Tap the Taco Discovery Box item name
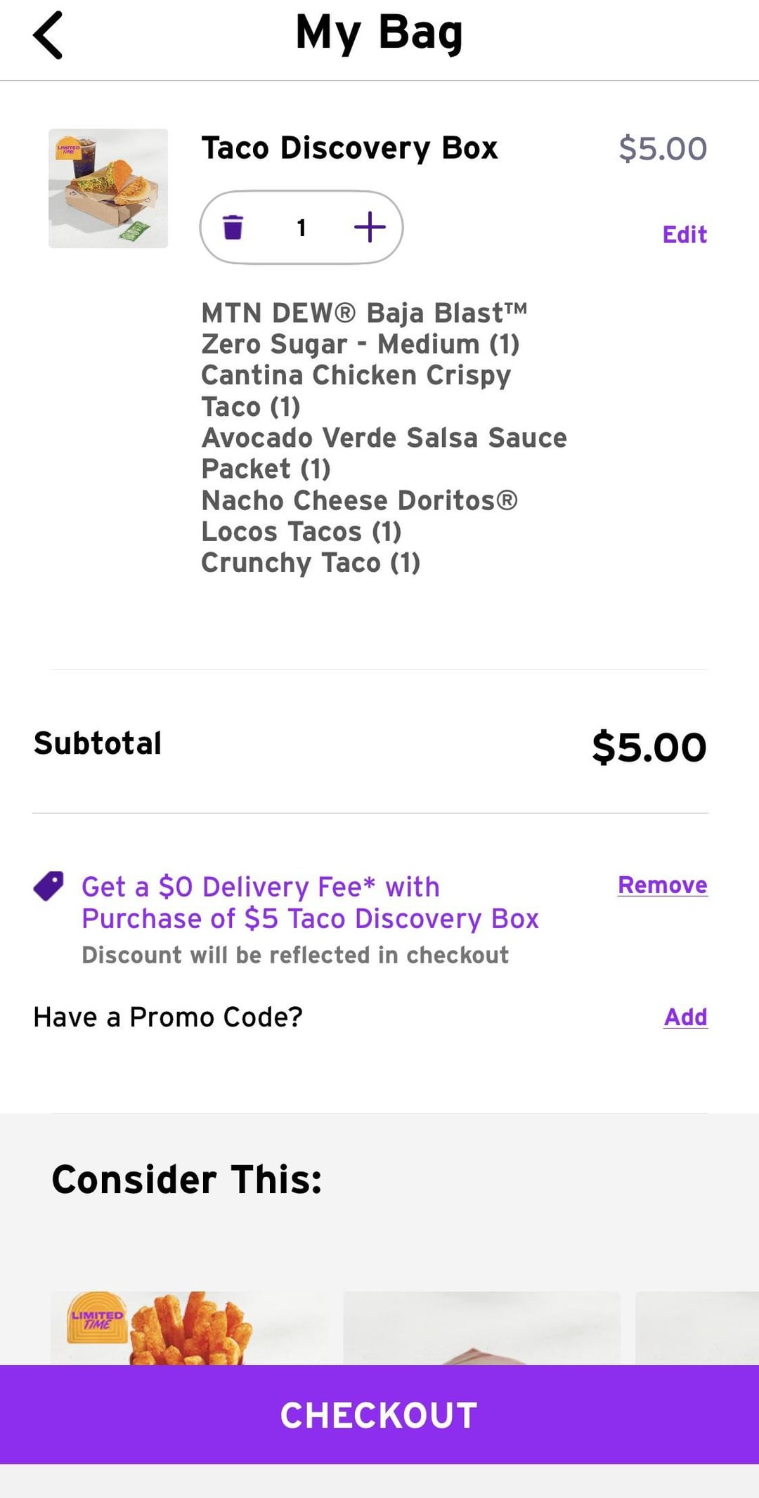 (x=349, y=148)
